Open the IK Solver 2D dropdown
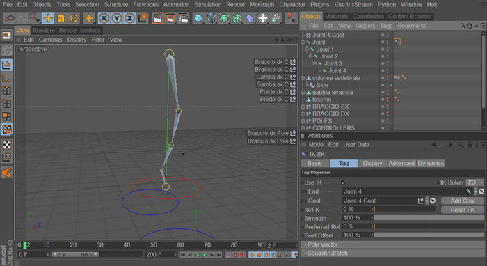Screen dimensions: 487x266 pos(475,182)
